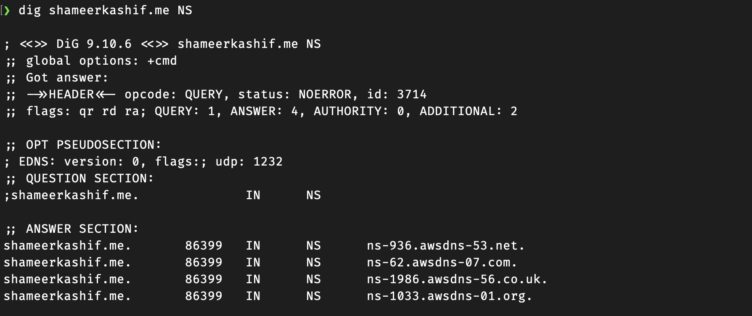Click the DiG 9.10.6 version text

pyautogui.click(x=94, y=44)
